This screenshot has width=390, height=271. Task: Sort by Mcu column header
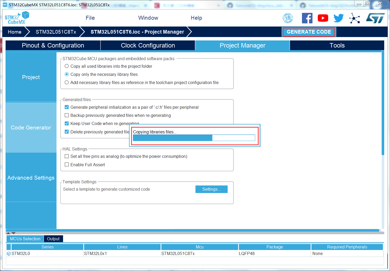[200, 247]
